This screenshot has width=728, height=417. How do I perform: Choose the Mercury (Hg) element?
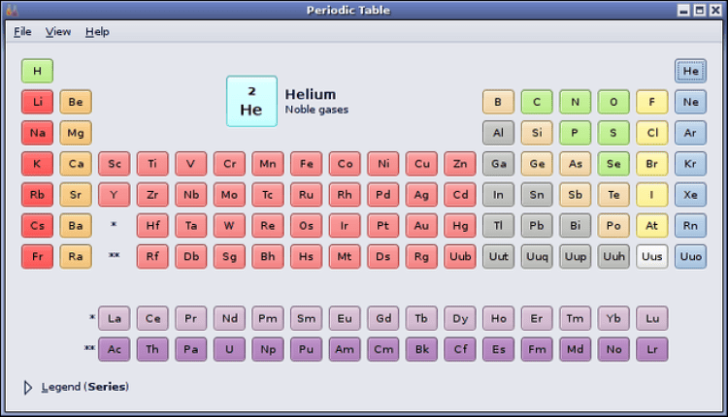tap(460, 226)
